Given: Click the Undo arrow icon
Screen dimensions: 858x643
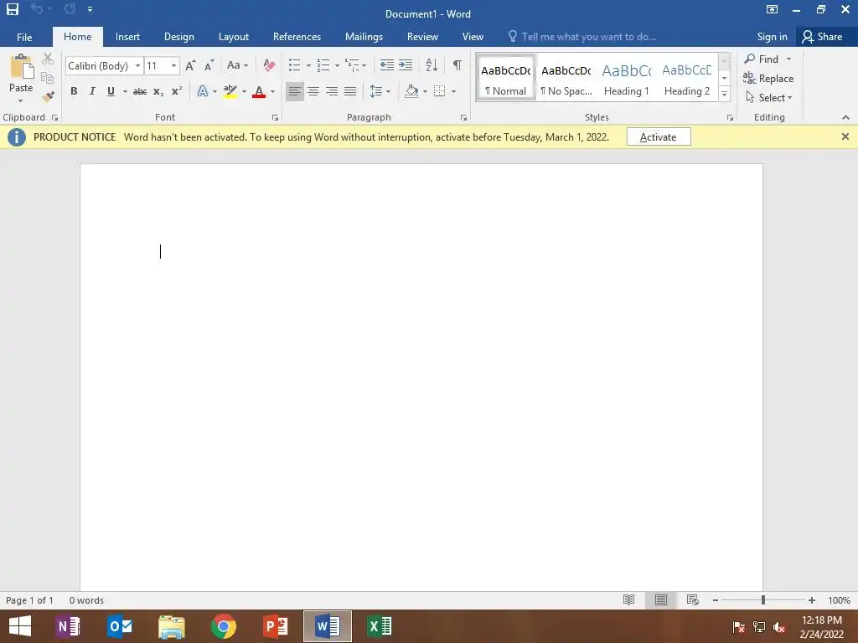Looking at the screenshot, I should 37,8.
